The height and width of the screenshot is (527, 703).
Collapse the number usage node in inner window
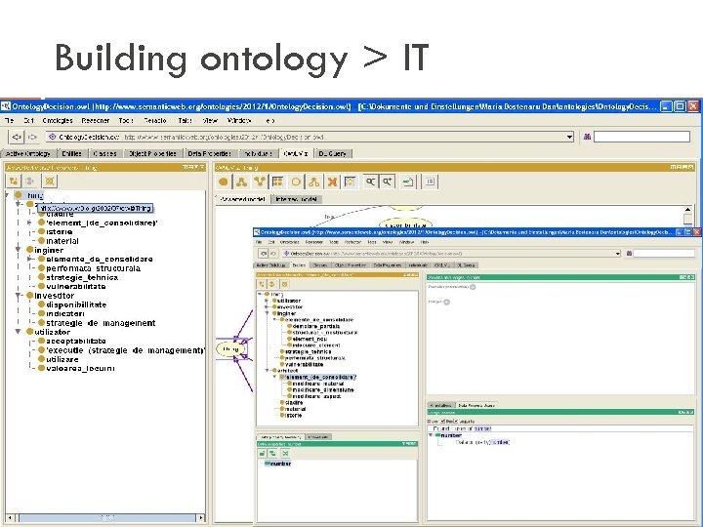tap(431, 435)
